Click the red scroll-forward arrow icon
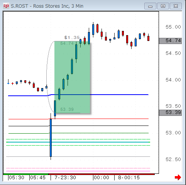 (178, 177)
